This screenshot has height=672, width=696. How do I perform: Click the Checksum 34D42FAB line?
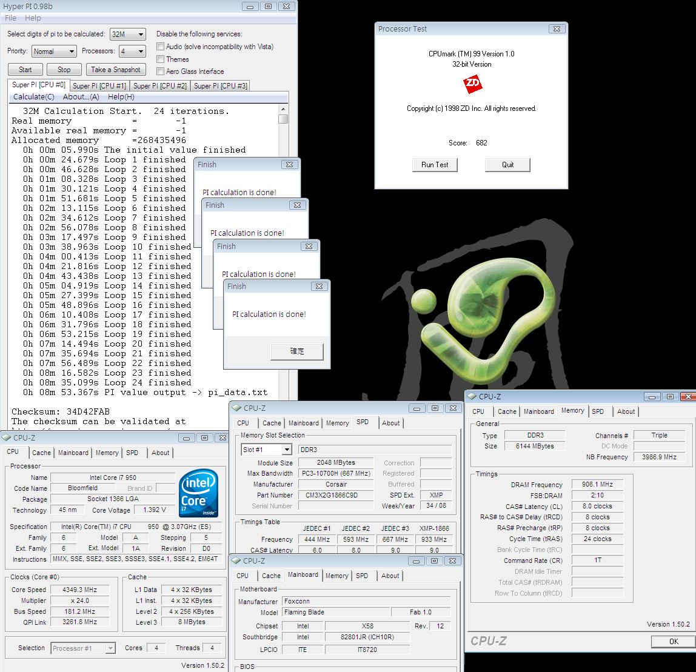[61, 411]
